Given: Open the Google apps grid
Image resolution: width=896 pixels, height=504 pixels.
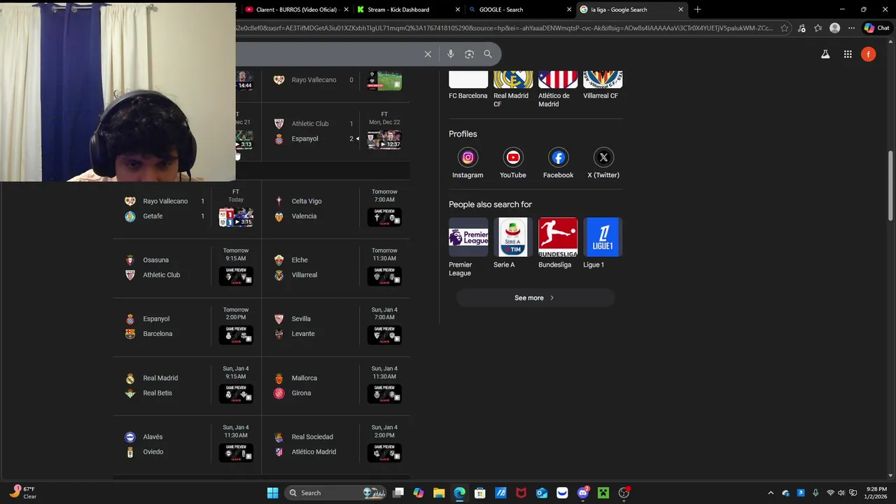Looking at the screenshot, I should (848, 54).
